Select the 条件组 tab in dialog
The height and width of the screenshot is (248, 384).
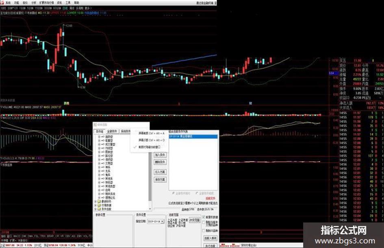(x=100, y=132)
